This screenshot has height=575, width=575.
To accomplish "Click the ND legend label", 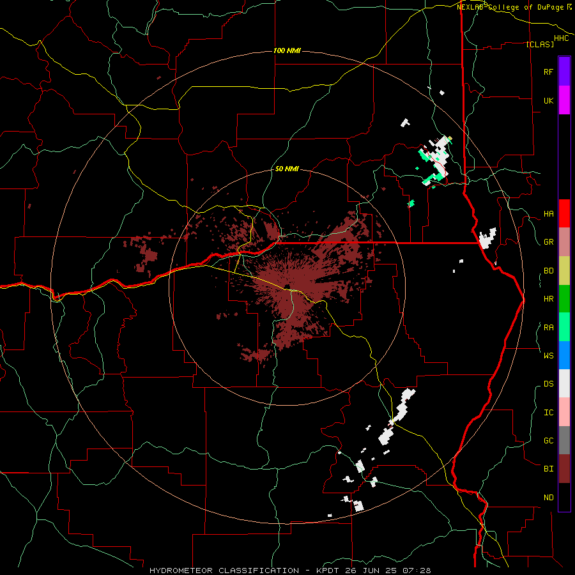I will click(x=548, y=498).
